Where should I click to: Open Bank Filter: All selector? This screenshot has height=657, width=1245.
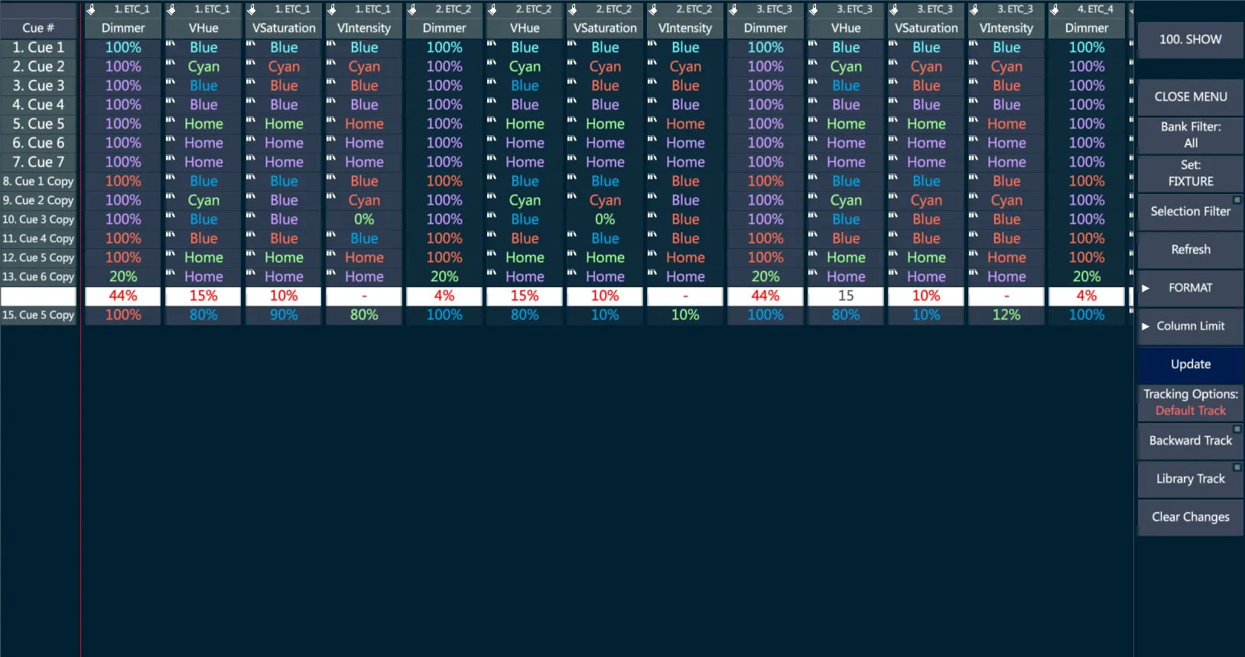pos(1190,135)
